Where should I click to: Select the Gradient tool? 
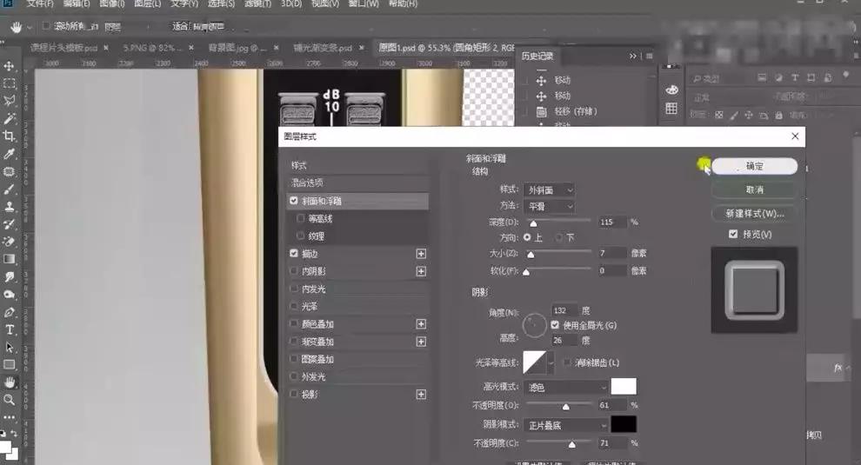point(10,259)
